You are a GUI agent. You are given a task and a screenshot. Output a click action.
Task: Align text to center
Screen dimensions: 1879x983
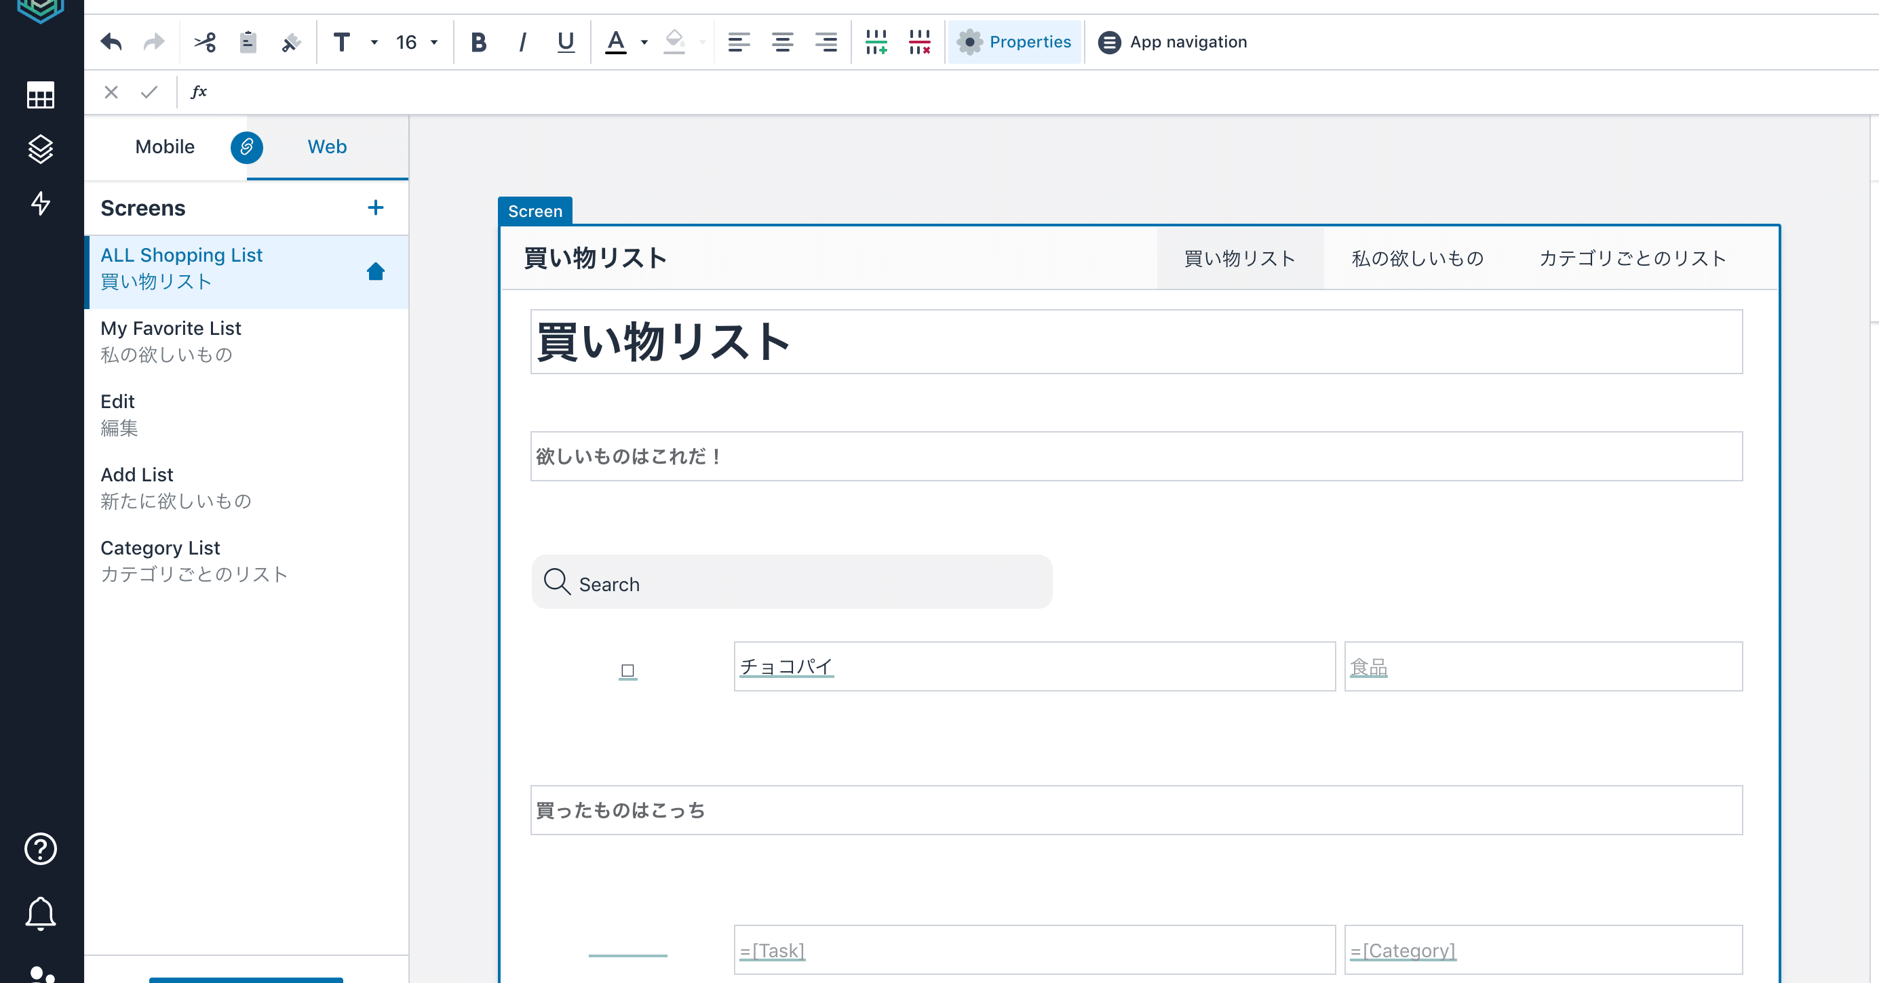tap(782, 42)
